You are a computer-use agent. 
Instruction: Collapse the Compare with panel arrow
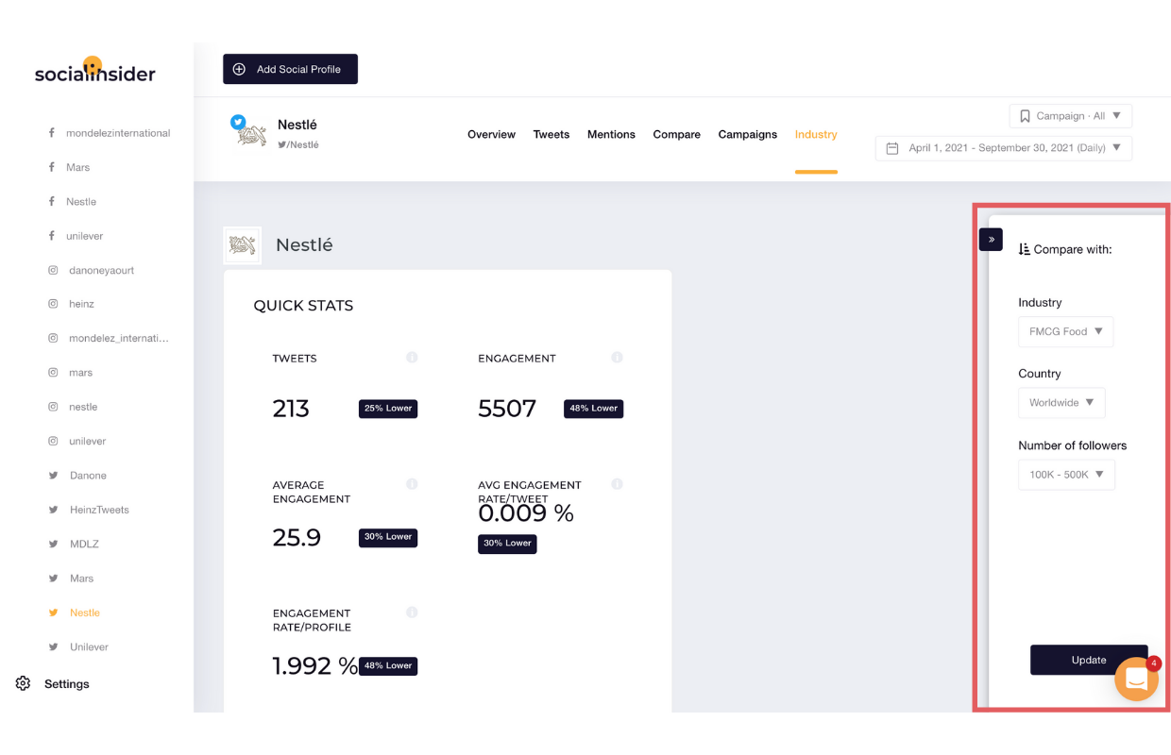click(x=991, y=240)
